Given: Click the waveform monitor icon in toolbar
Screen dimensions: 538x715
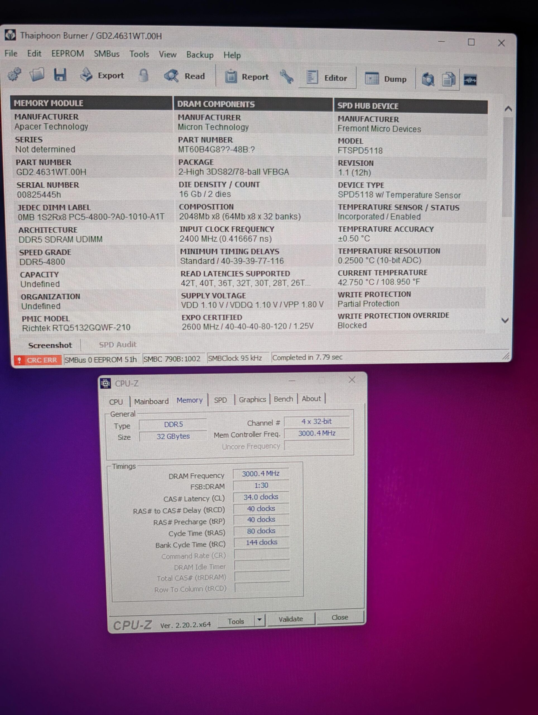Looking at the screenshot, I should pyautogui.click(x=470, y=80).
